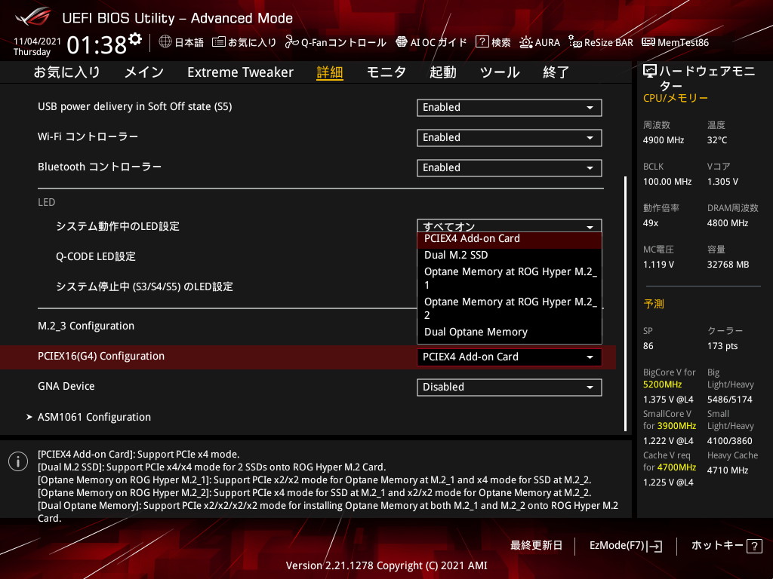Click 4900 MHz frequency value

pyautogui.click(x=663, y=140)
